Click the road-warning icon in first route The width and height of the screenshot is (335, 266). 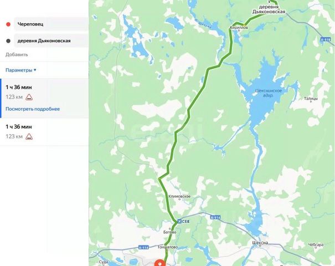tap(29, 98)
